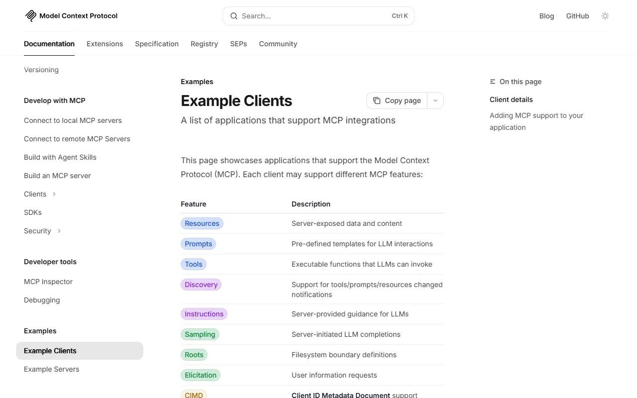This screenshot has height=398, width=637.
Task: Click the Resources feature badge
Action: (202, 223)
